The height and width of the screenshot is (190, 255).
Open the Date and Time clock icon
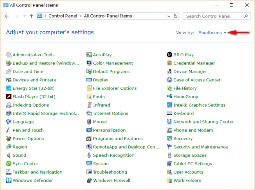point(9,72)
